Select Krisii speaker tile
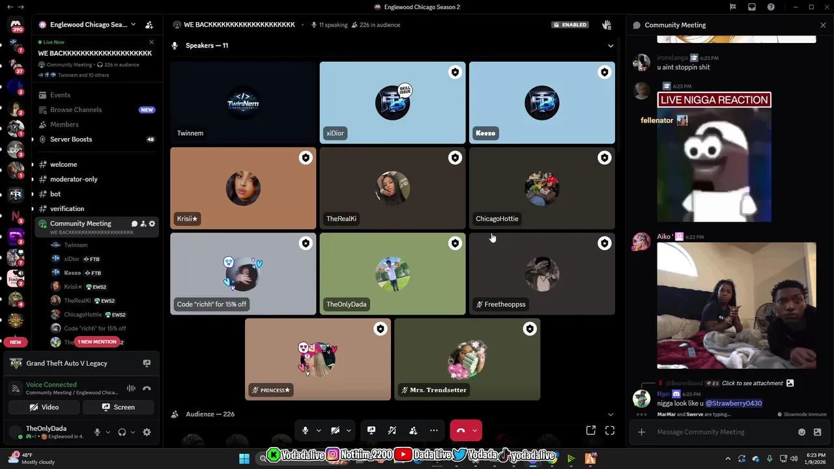The image size is (834, 469). point(243,188)
